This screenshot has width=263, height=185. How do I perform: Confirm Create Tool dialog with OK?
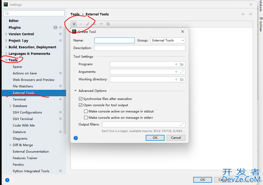point(155,138)
